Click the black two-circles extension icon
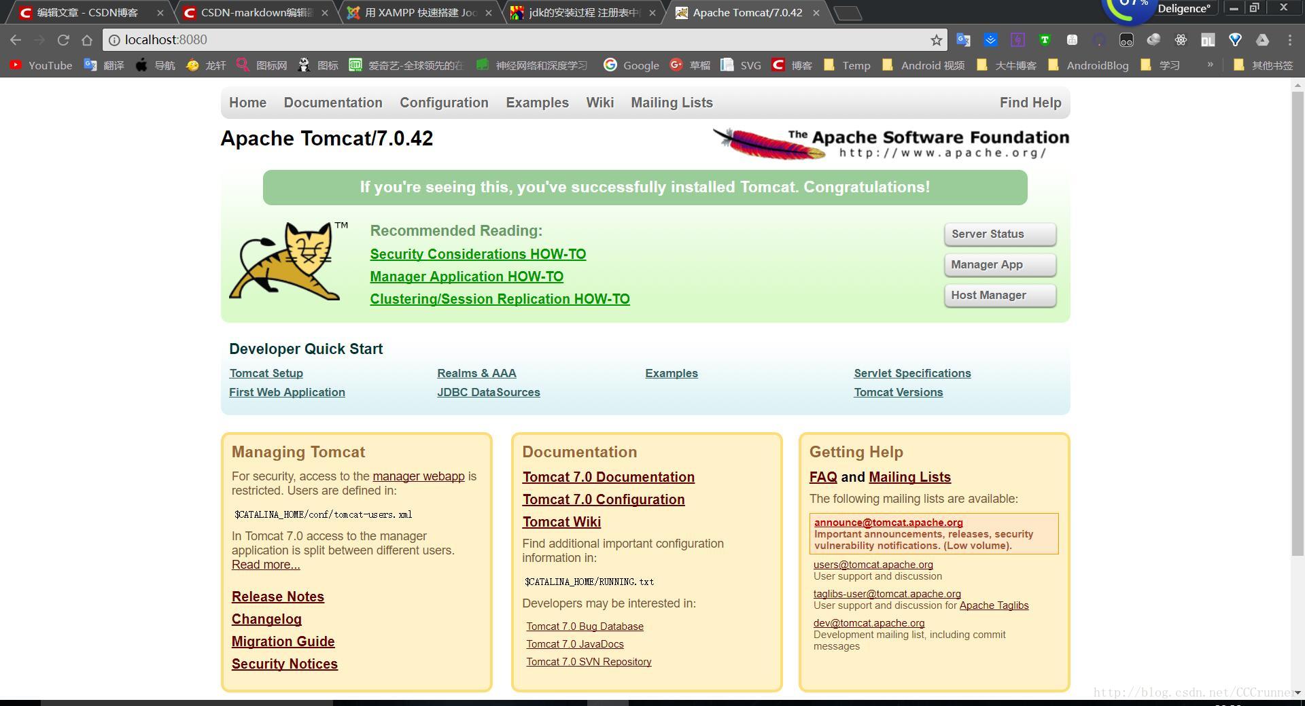1305x706 pixels. pyautogui.click(x=1126, y=40)
